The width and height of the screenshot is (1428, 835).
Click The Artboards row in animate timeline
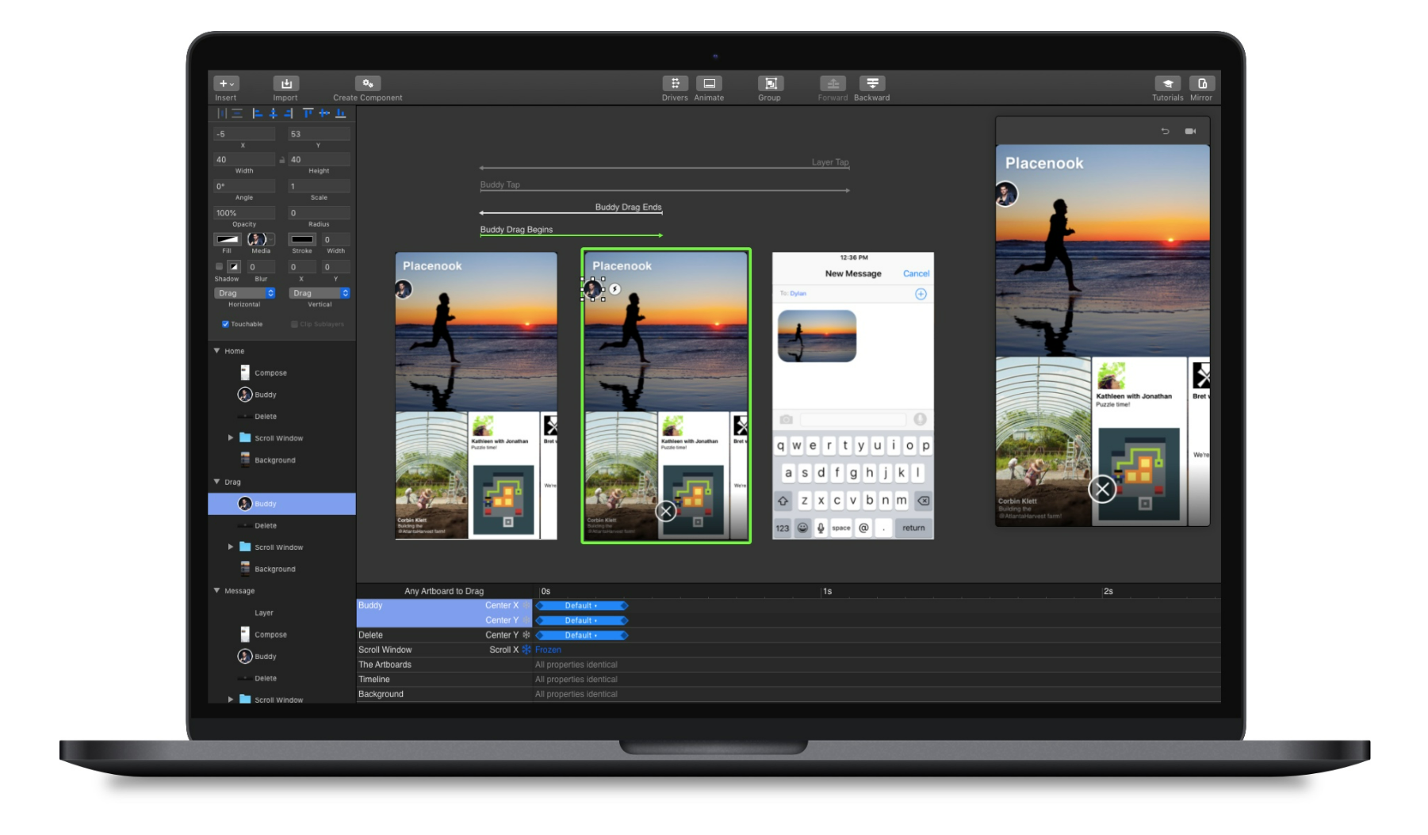pos(788,665)
